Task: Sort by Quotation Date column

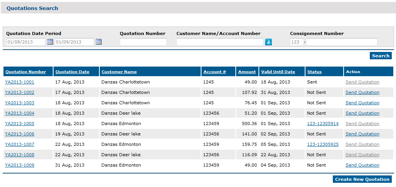Action: tap(72, 72)
